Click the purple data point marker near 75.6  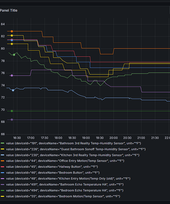coord(12,75)
